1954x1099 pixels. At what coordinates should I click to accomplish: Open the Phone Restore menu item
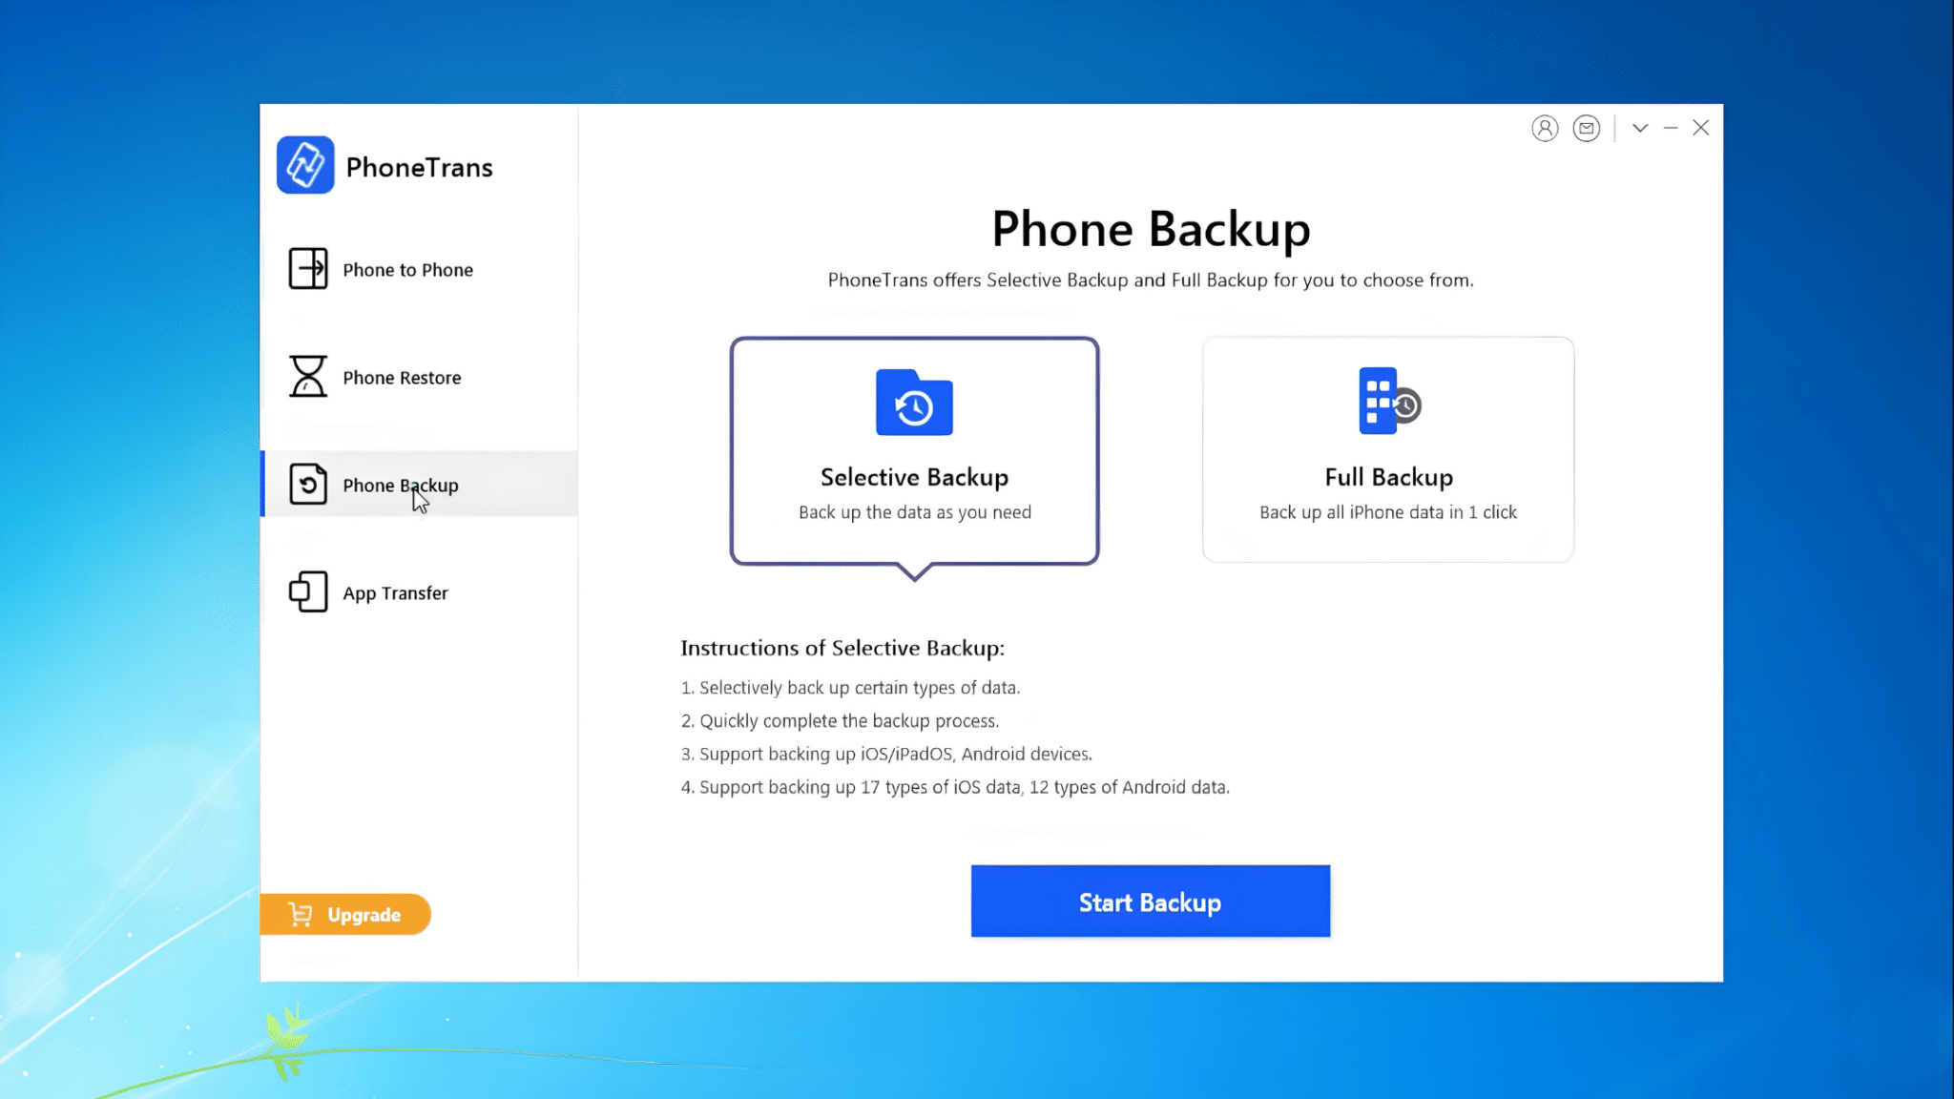pyautogui.click(x=419, y=377)
